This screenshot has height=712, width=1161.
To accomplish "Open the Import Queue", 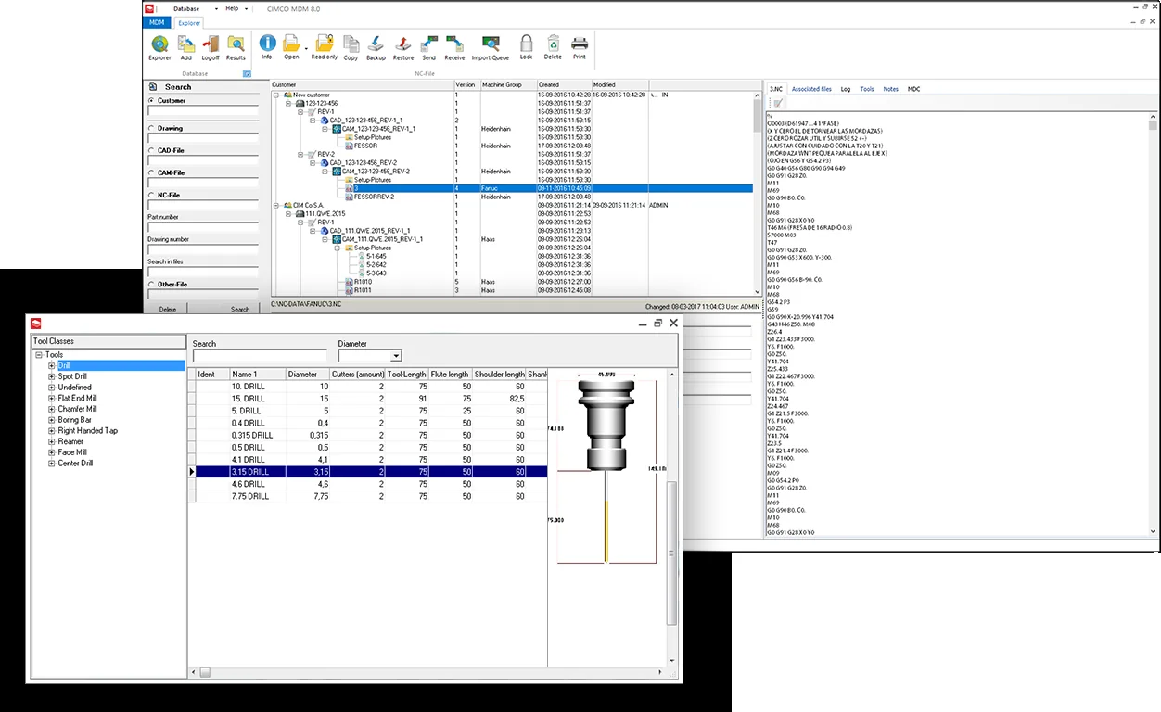I will coord(490,47).
